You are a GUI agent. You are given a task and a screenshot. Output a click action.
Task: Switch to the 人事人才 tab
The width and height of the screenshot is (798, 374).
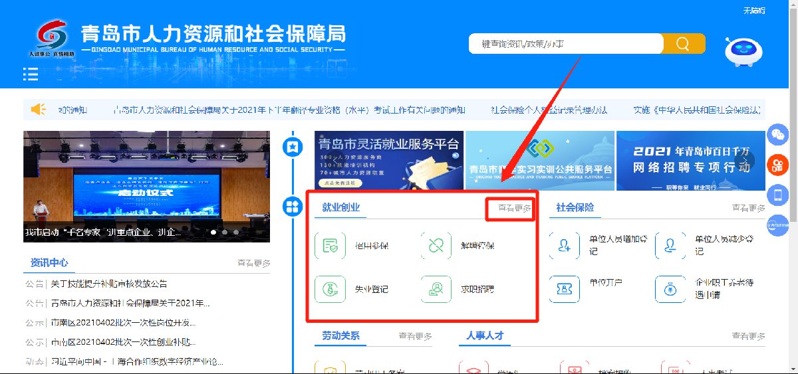click(485, 336)
